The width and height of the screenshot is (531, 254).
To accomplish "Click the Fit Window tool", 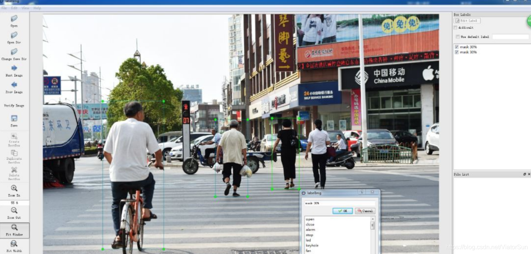I will click(14, 230).
